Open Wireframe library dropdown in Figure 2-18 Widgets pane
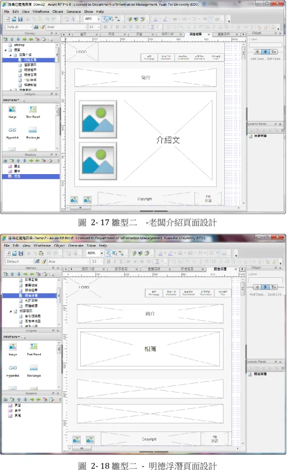 11,337
